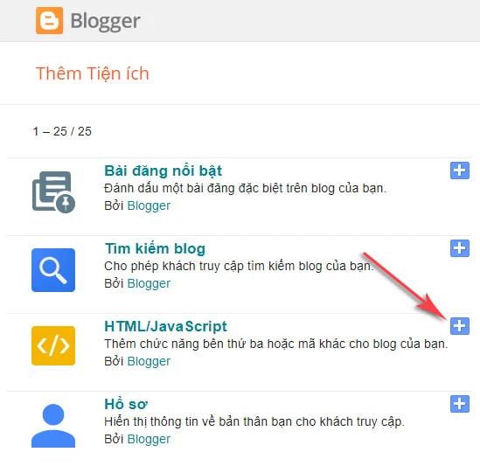Add the Tìm kiếm blog gadget with plus
Viewport: 480px width, 466px height.
460,248
